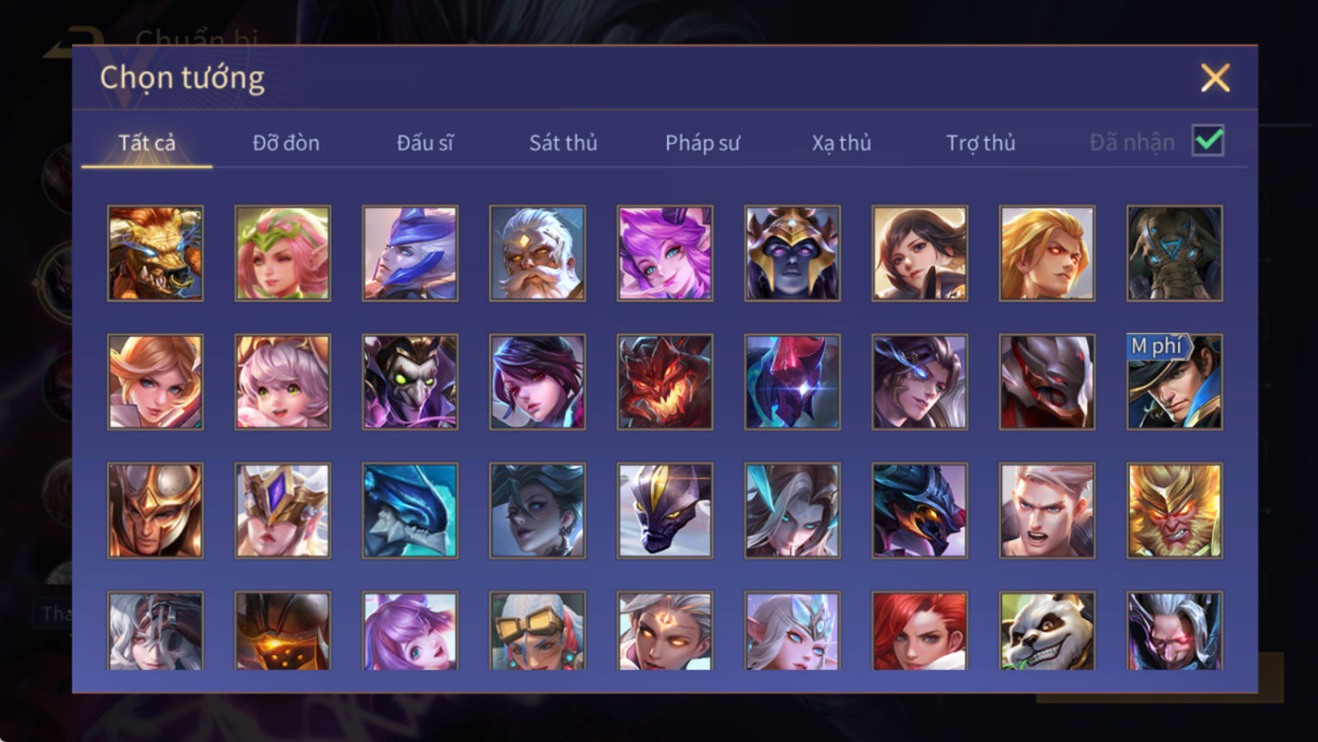
Task: Open the Sát thủ tab
Action: 563,143
